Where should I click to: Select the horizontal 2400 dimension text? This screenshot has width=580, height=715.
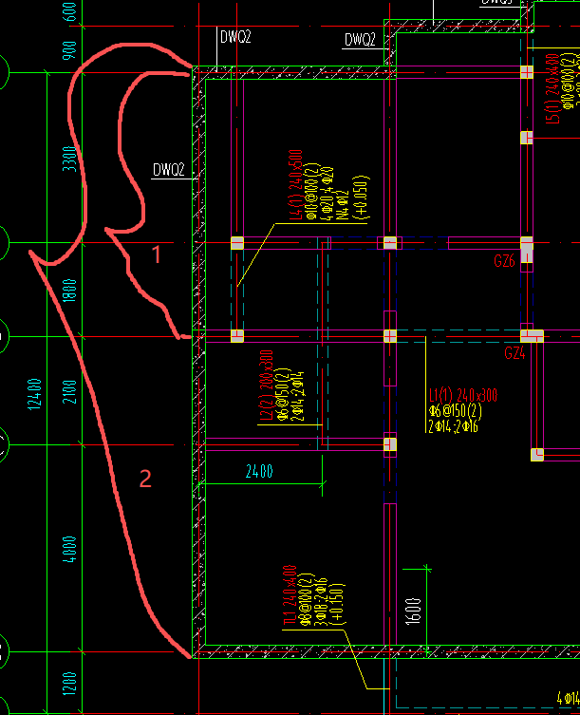click(259, 471)
